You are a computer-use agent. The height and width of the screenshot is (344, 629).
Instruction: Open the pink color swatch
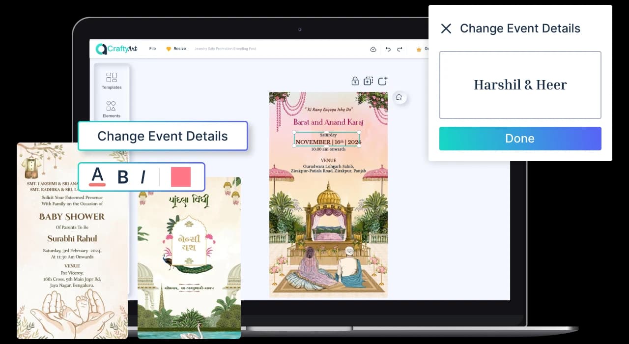click(181, 177)
